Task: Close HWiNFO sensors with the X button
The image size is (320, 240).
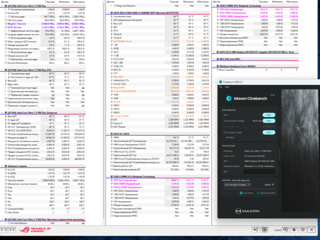Action: coord(311,230)
